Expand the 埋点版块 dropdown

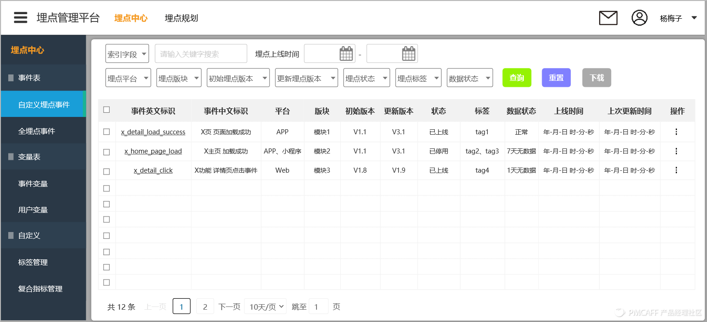179,78
